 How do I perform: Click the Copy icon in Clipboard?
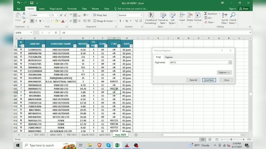[24, 18]
